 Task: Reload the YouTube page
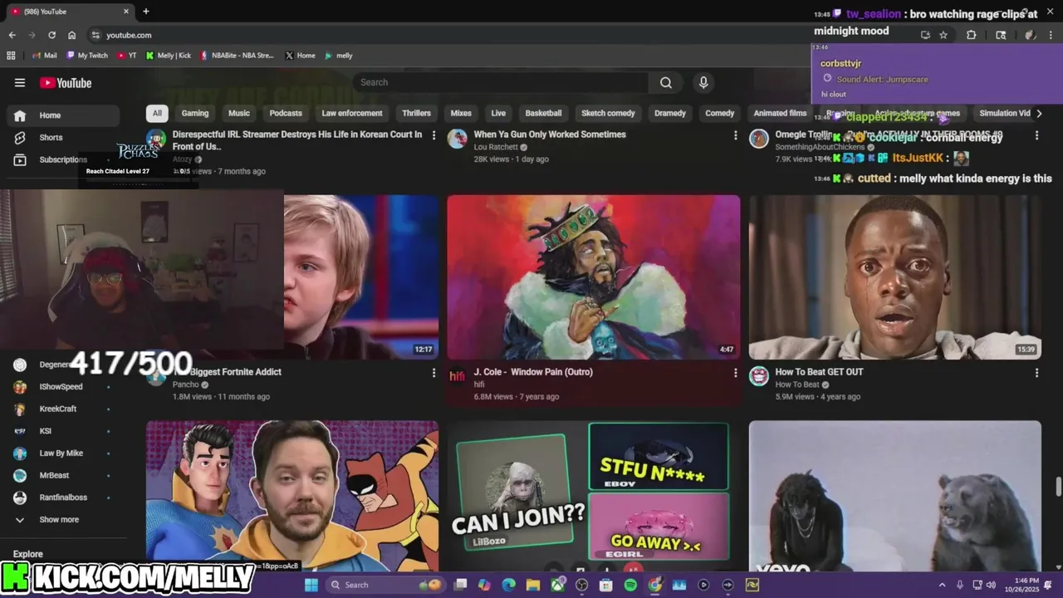(x=51, y=35)
